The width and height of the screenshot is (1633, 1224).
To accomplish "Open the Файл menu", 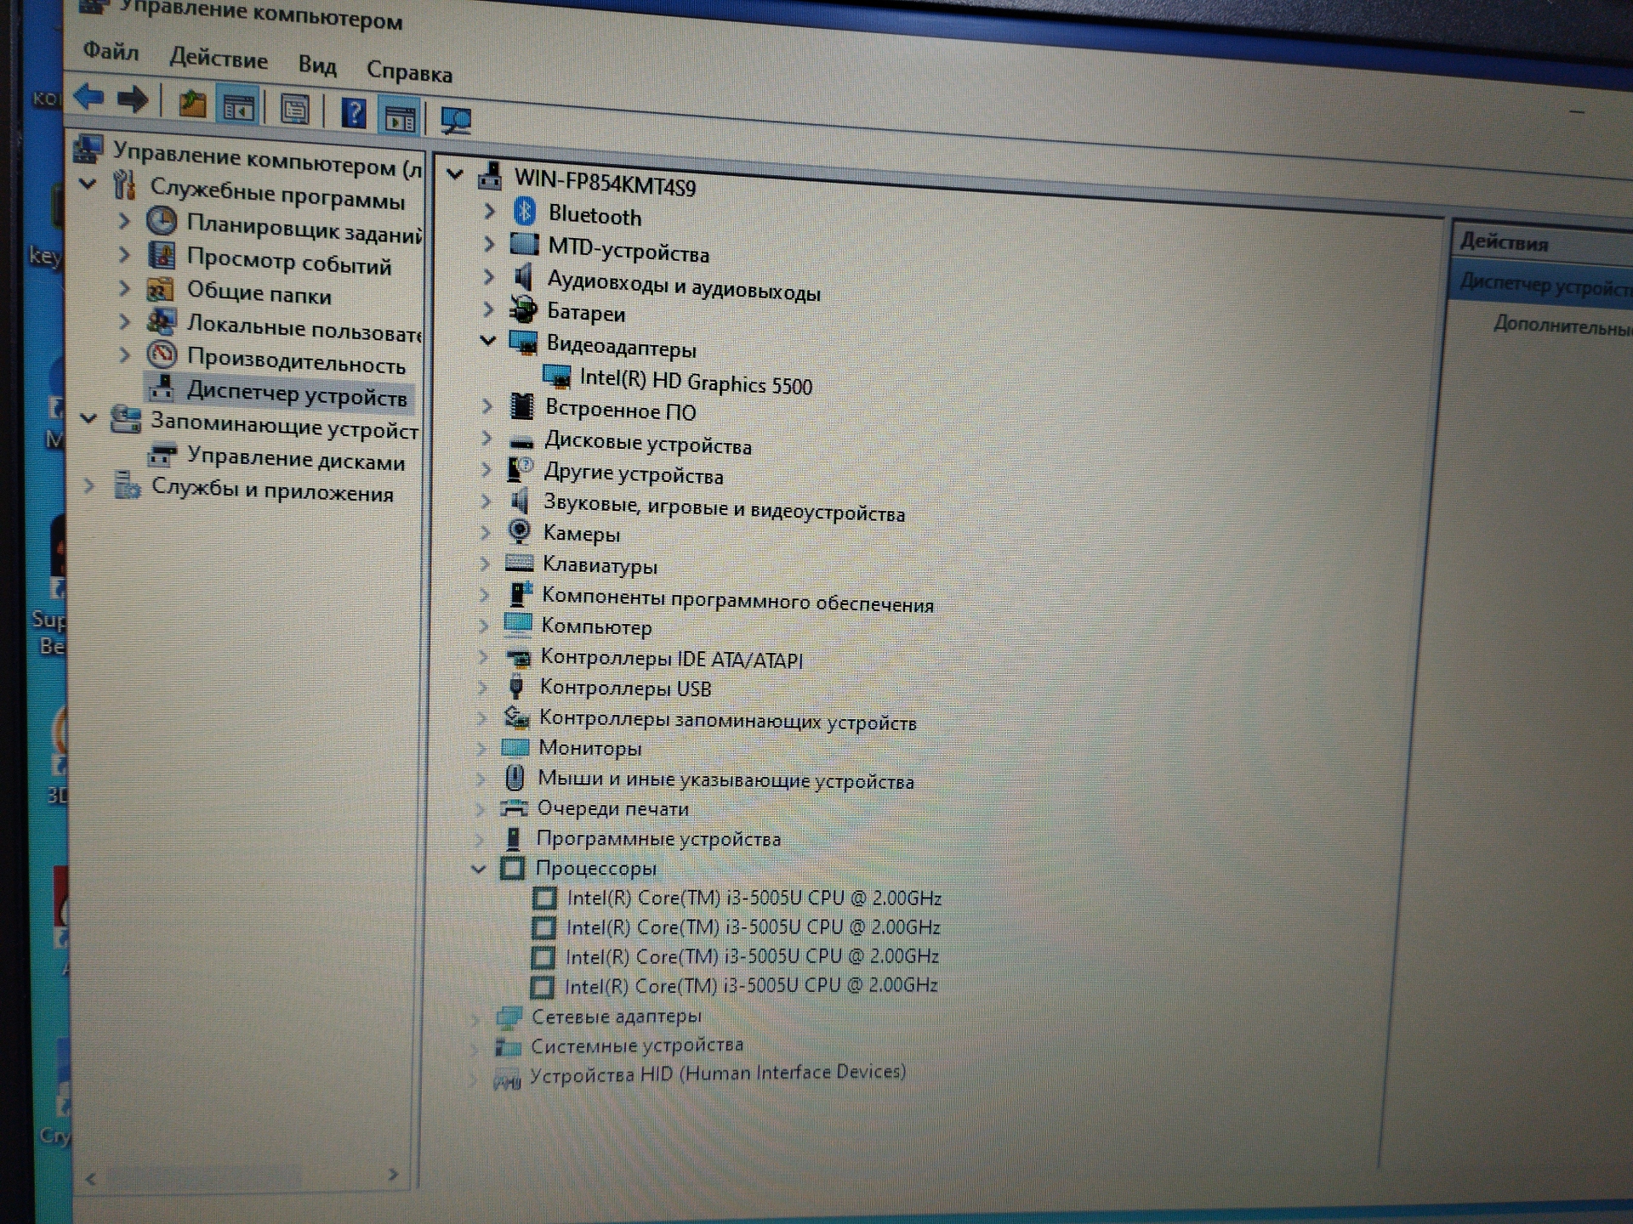I will [x=111, y=52].
